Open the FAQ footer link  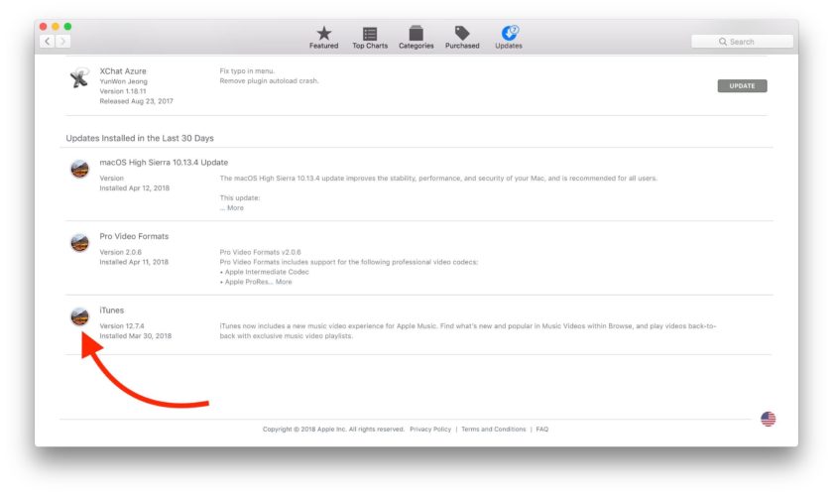(x=541, y=429)
